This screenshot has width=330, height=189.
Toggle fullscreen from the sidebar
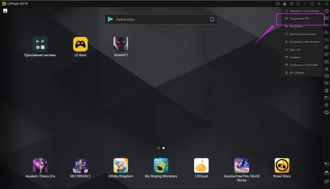click(326, 40)
